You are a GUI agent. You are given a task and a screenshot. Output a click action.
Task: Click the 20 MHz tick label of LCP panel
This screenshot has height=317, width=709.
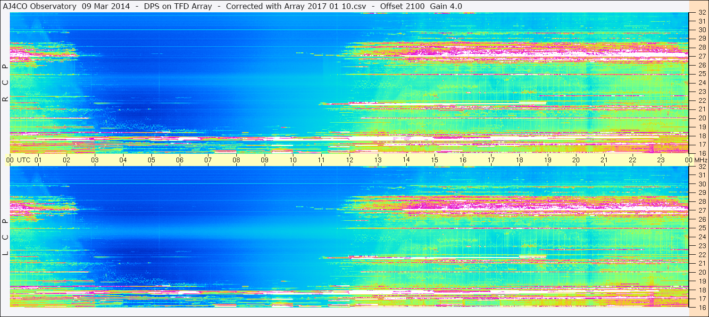[701, 272]
